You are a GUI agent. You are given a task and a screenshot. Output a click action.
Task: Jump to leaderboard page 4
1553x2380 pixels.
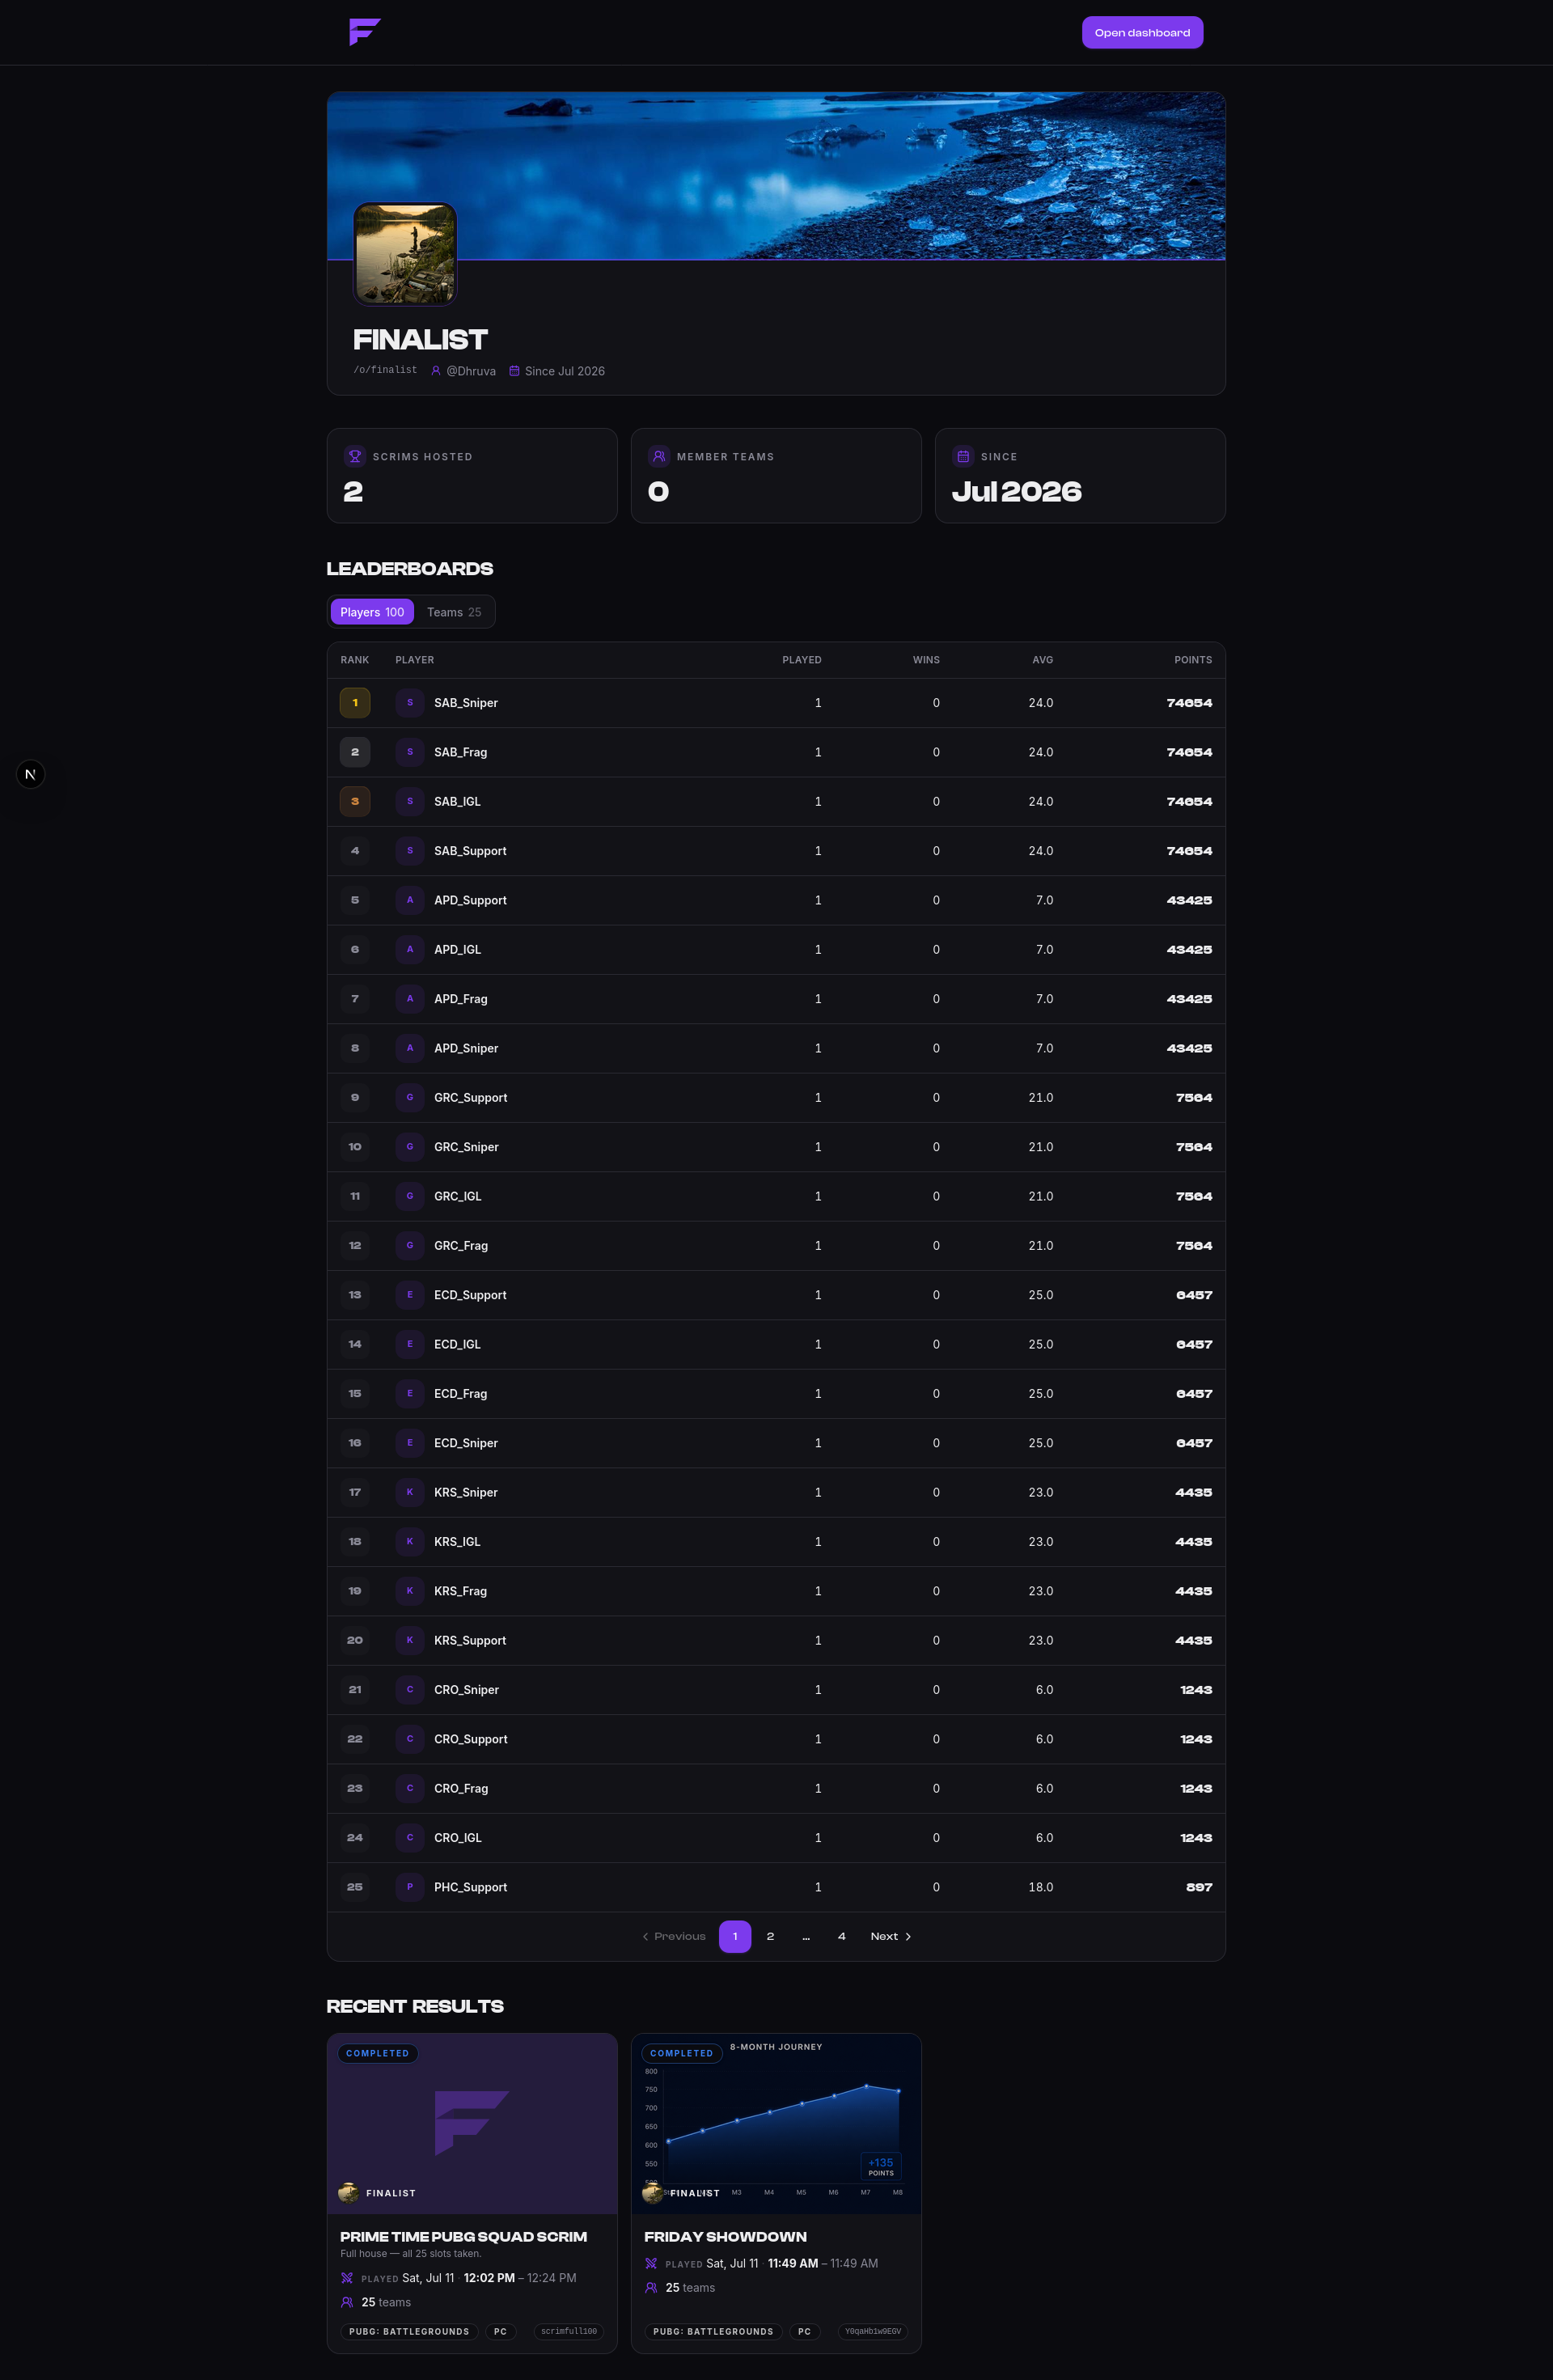coord(842,1936)
